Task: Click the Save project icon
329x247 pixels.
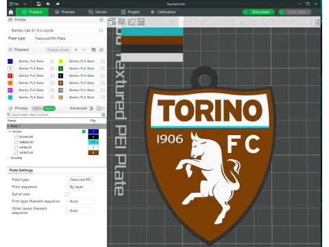Action: point(39,4)
